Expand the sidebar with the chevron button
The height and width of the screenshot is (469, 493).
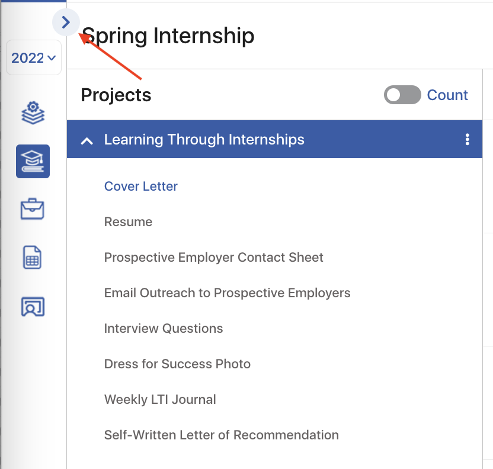(66, 23)
